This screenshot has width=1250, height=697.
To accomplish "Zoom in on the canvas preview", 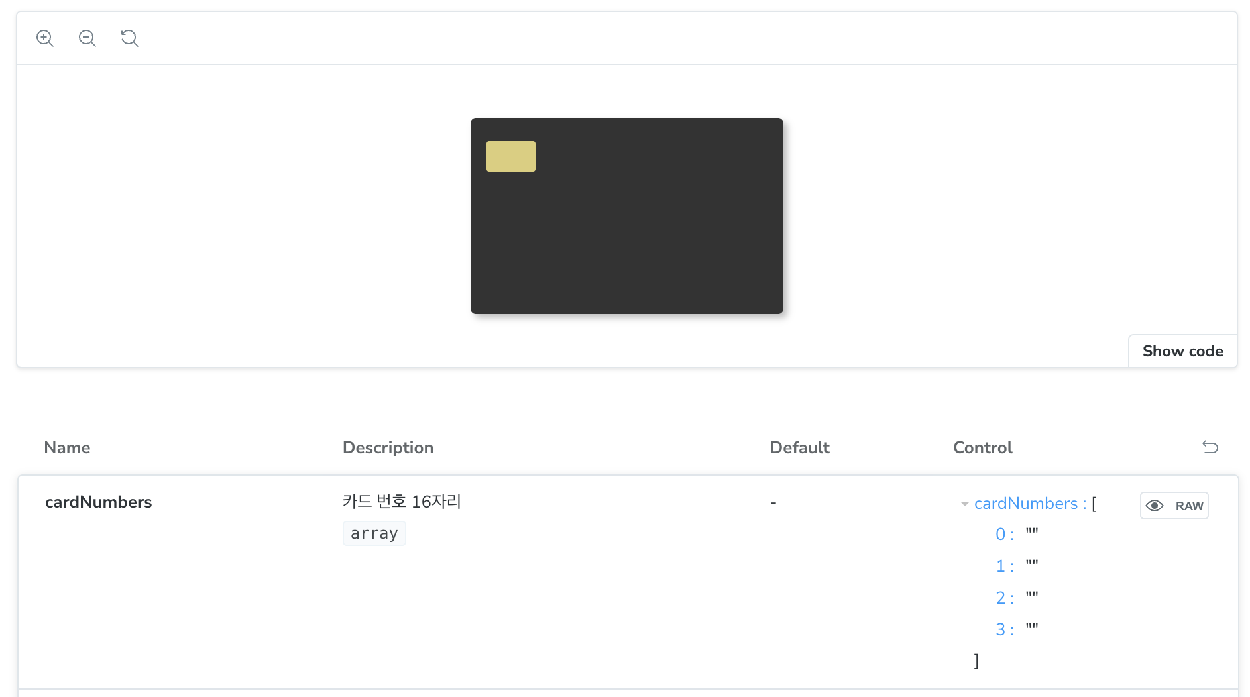I will tap(45, 38).
